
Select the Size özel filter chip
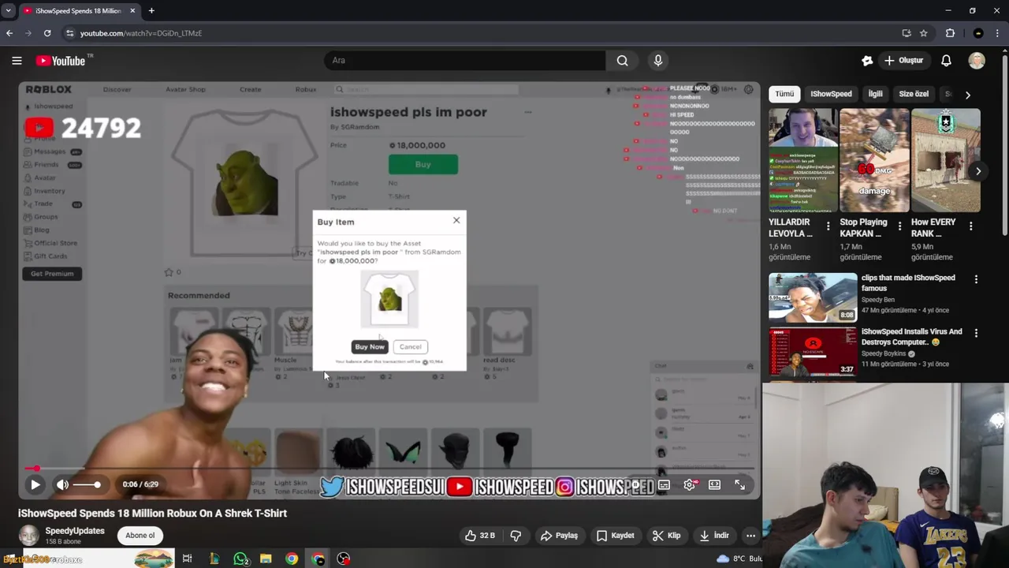[914, 94]
